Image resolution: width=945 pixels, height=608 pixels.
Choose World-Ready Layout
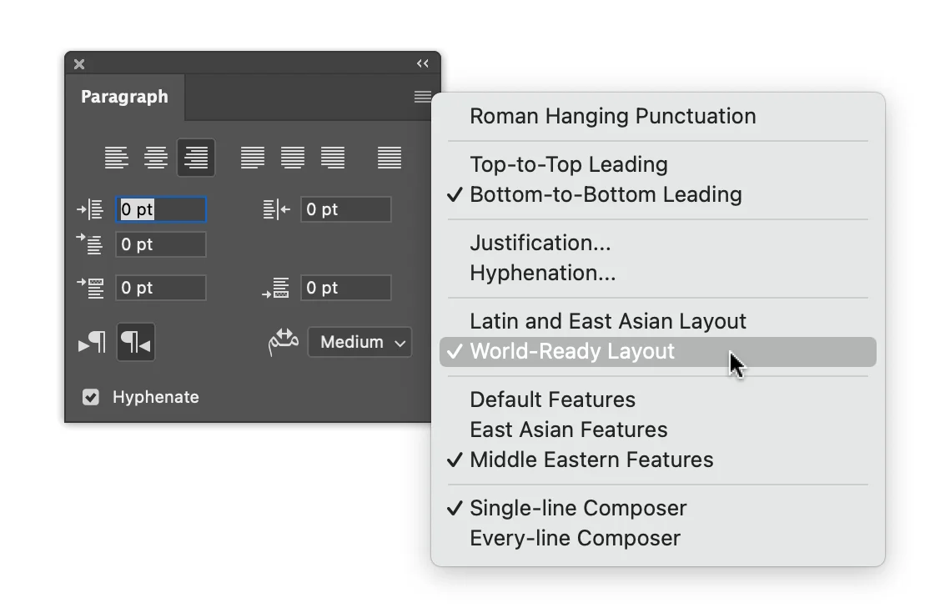(x=658, y=352)
